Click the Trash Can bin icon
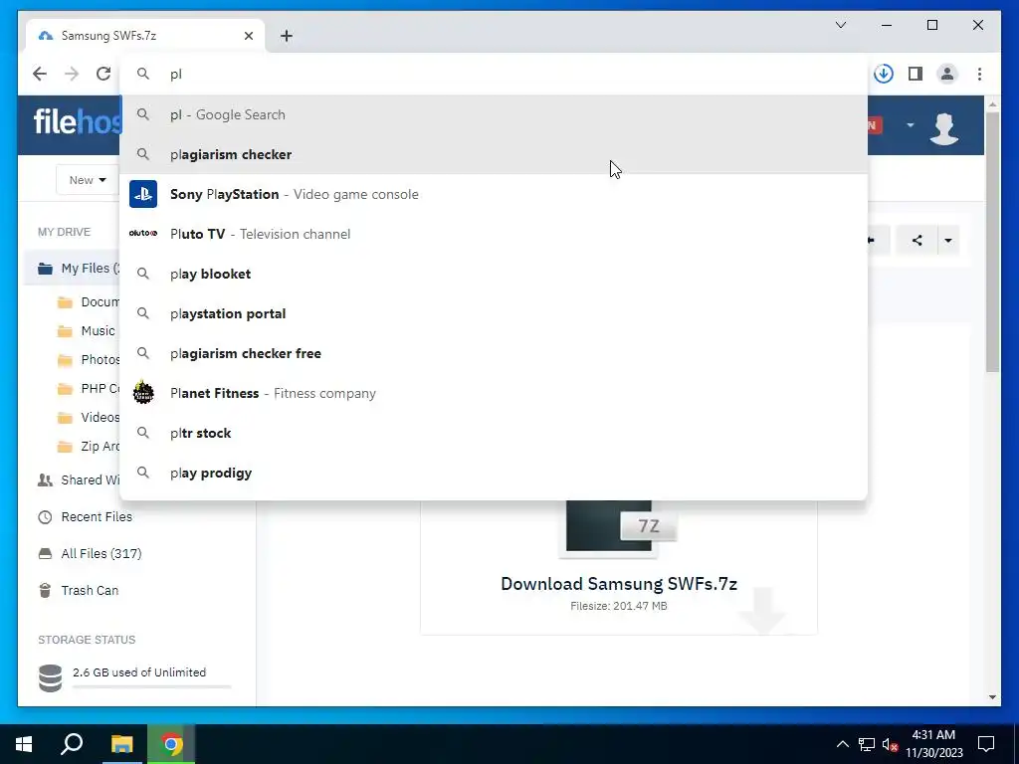This screenshot has height=764, width=1019. 45,591
